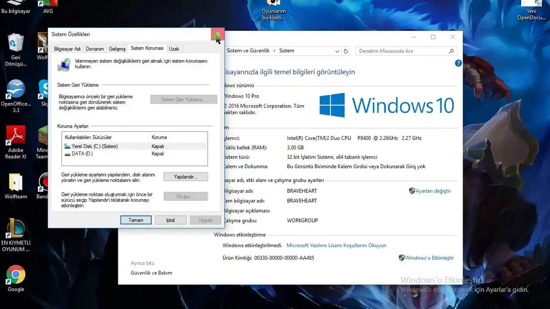The height and width of the screenshot is (309, 550).
Task: Launch Adobe Reader XI from desktop
Action: point(16,136)
